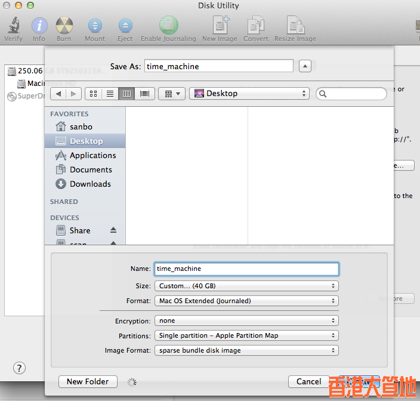Screen dimensions: 420x401
Task: Open the Desktop location popup
Action: coord(249,94)
